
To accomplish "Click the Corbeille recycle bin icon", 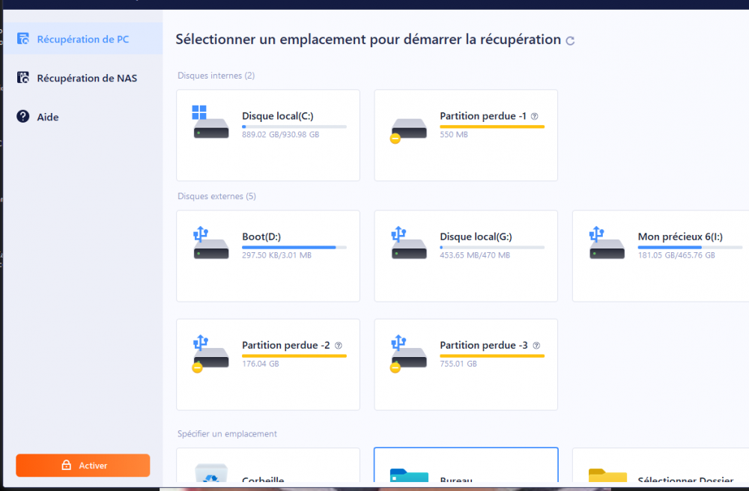I will click(210, 473).
